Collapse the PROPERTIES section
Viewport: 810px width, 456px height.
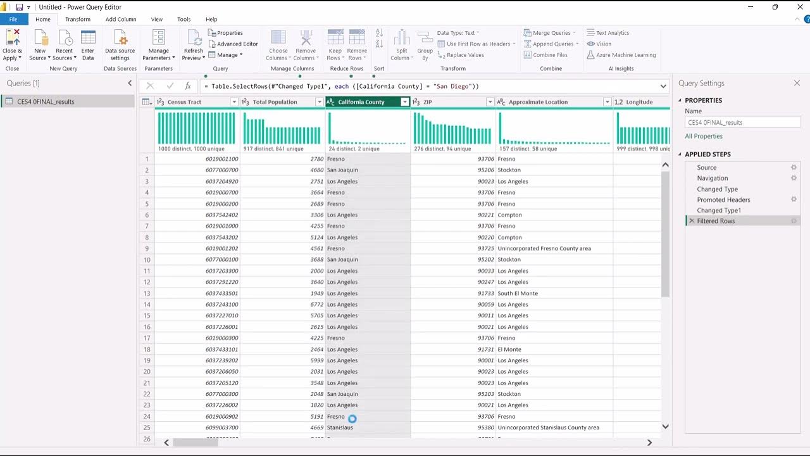(x=681, y=100)
